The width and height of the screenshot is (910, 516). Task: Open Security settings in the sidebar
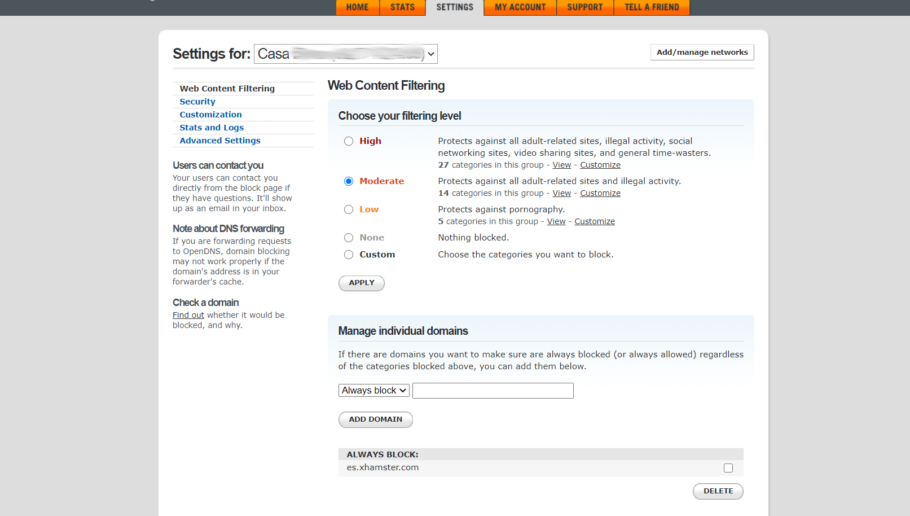tap(197, 102)
